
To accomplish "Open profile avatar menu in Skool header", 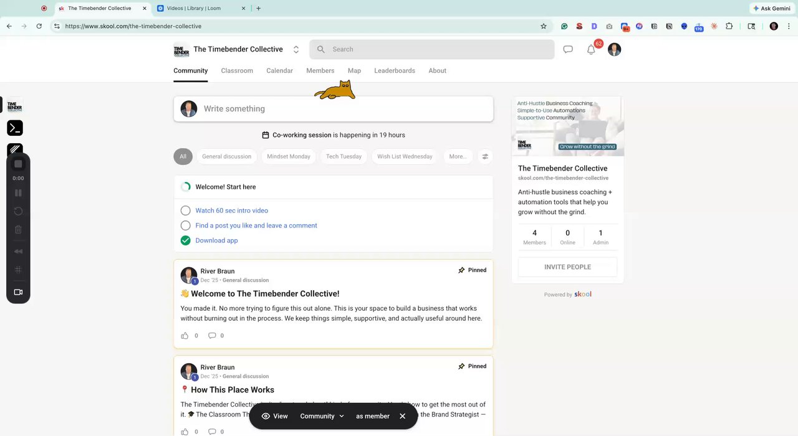I will (x=615, y=50).
